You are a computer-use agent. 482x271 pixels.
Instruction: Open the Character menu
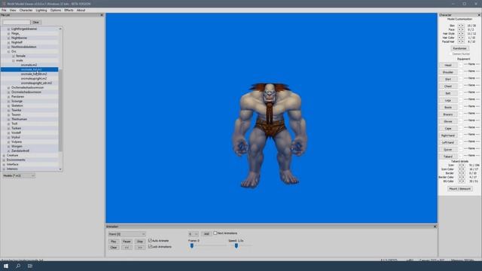point(26,10)
